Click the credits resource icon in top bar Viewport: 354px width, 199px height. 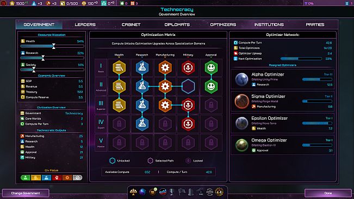pos(12,3)
